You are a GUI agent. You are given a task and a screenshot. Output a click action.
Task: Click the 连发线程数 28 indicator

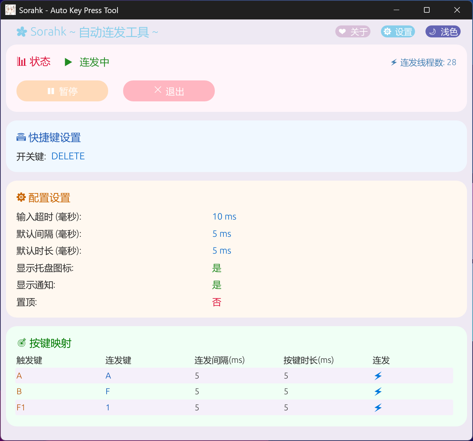tap(423, 62)
